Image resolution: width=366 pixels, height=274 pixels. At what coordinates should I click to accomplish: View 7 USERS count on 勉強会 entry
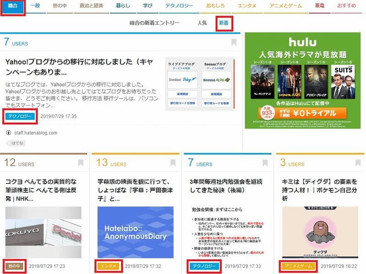[200, 163]
